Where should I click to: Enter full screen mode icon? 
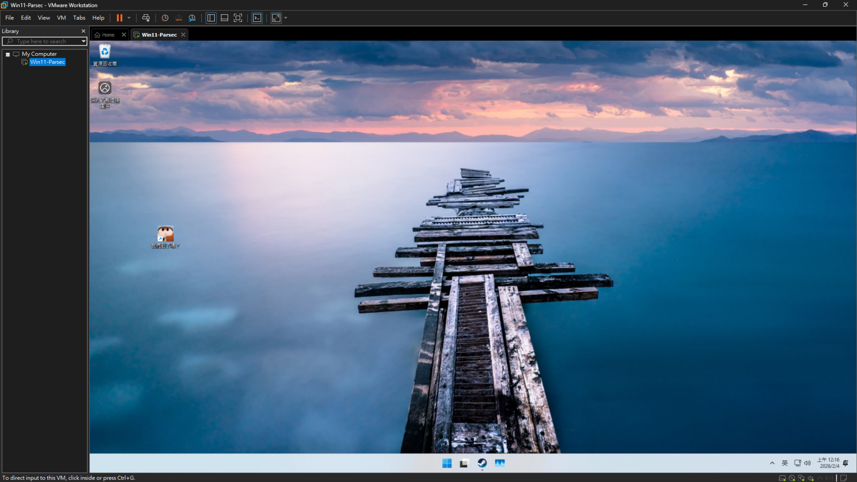tap(238, 18)
